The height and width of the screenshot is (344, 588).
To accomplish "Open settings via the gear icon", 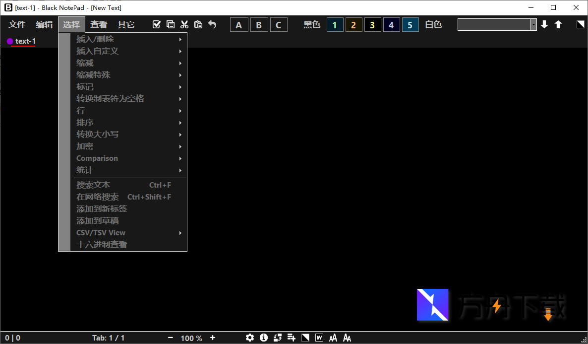I will coord(250,338).
